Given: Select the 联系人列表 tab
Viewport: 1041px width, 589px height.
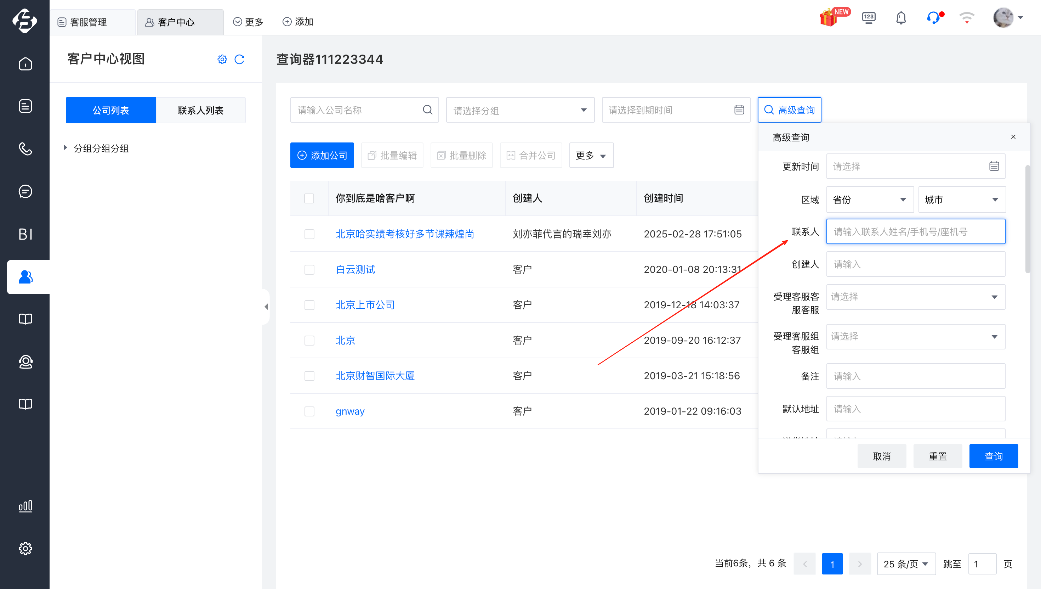Looking at the screenshot, I should pyautogui.click(x=200, y=110).
